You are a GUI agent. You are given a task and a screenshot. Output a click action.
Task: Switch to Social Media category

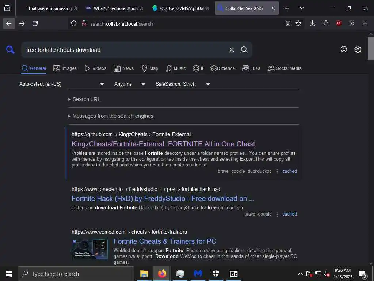point(285,68)
